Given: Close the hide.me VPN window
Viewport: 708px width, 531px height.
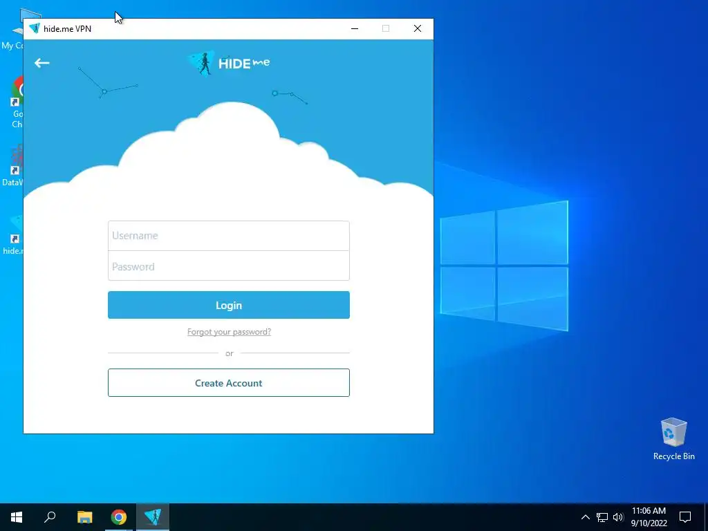Looking at the screenshot, I should pyautogui.click(x=418, y=28).
